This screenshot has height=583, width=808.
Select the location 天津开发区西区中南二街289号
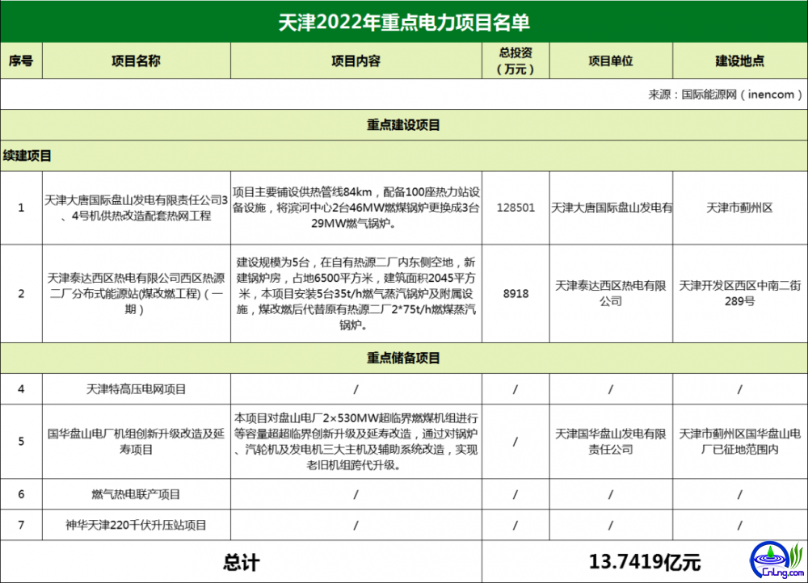click(x=739, y=294)
